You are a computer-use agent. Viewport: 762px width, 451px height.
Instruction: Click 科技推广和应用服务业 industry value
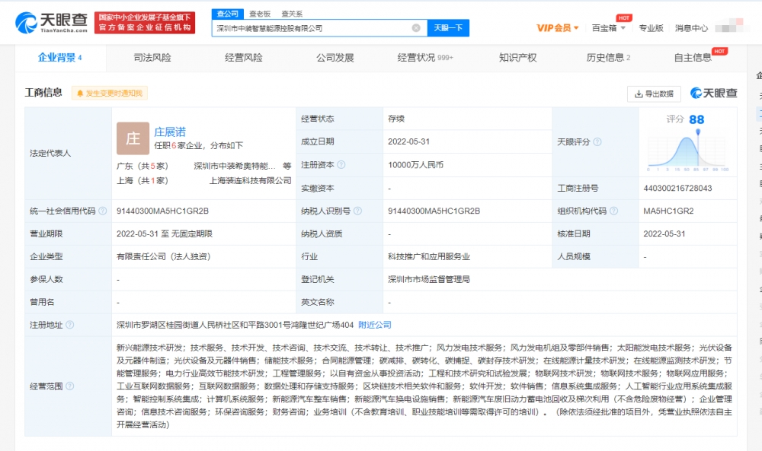(x=428, y=256)
